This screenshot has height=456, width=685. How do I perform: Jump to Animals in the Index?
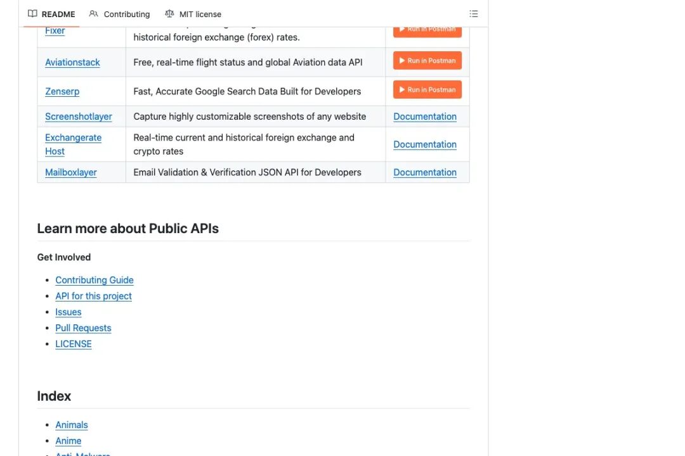coord(72,425)
